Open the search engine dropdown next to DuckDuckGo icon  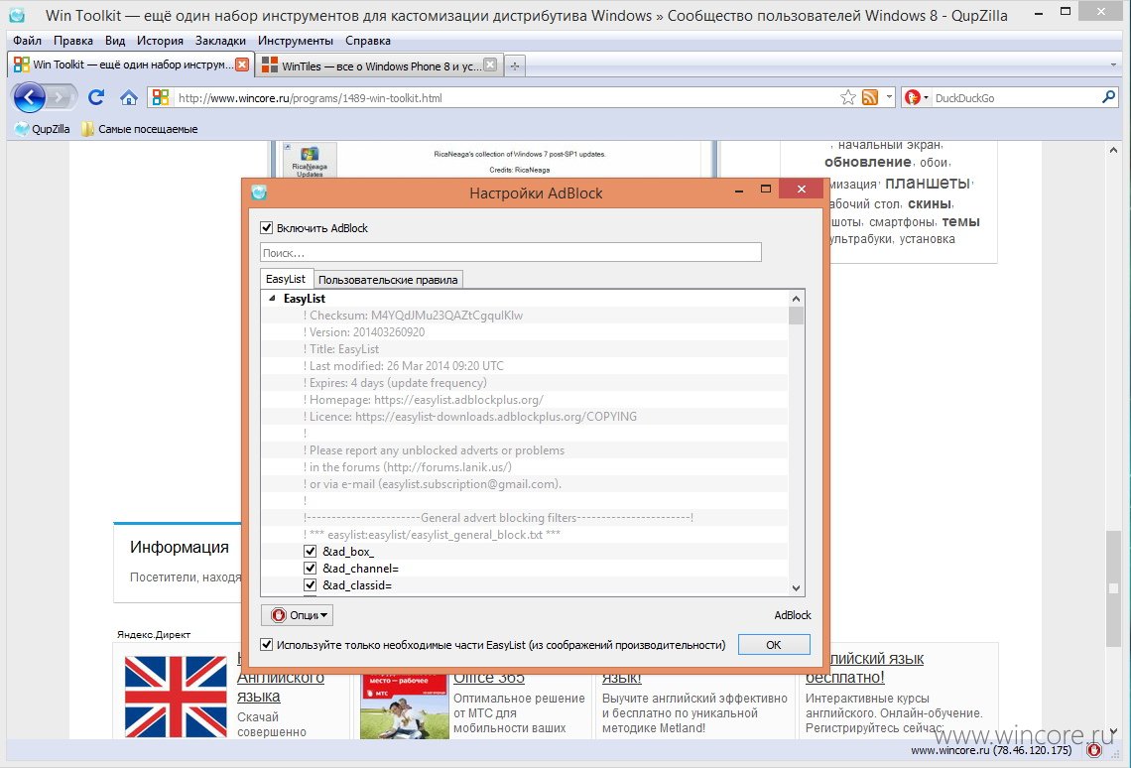[x=927, y=97]
